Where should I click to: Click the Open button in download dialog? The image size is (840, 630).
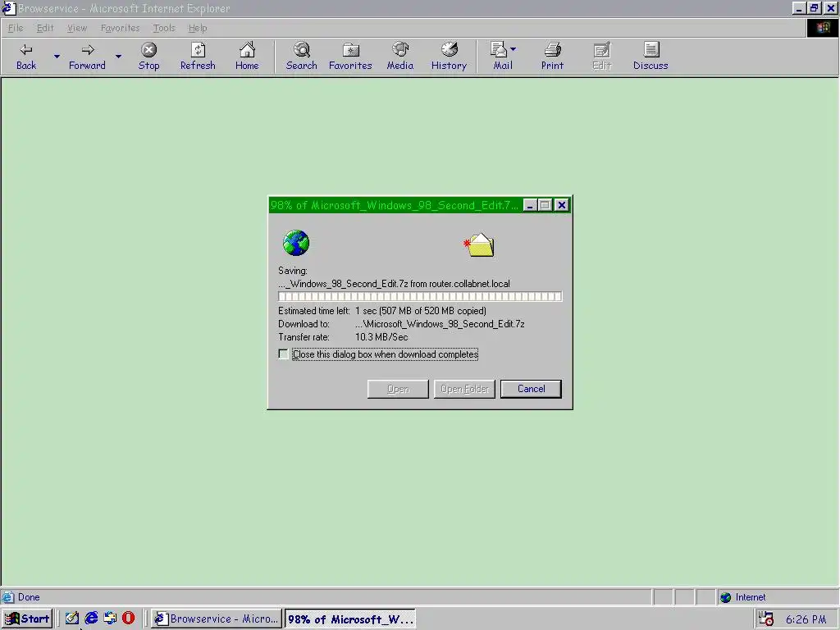(398, 389)
